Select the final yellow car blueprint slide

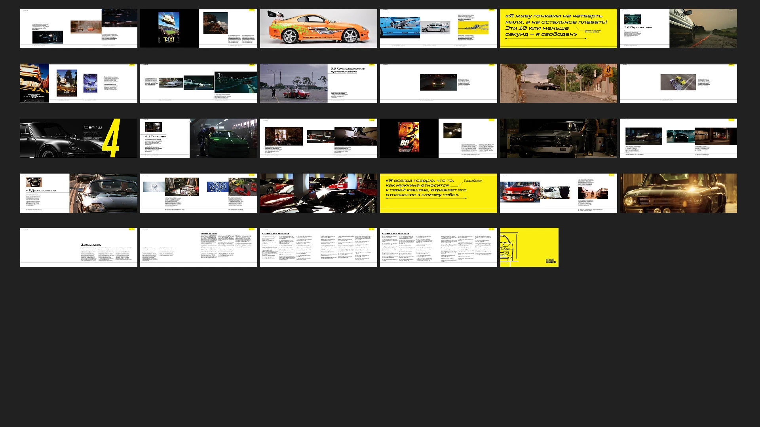tap(529, 247)
